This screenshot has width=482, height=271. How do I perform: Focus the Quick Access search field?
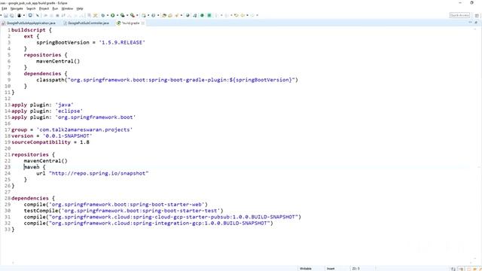[x=459, y=15]
